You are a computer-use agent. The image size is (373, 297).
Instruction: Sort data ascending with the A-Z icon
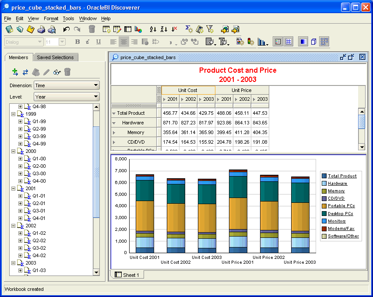[152, 29]
